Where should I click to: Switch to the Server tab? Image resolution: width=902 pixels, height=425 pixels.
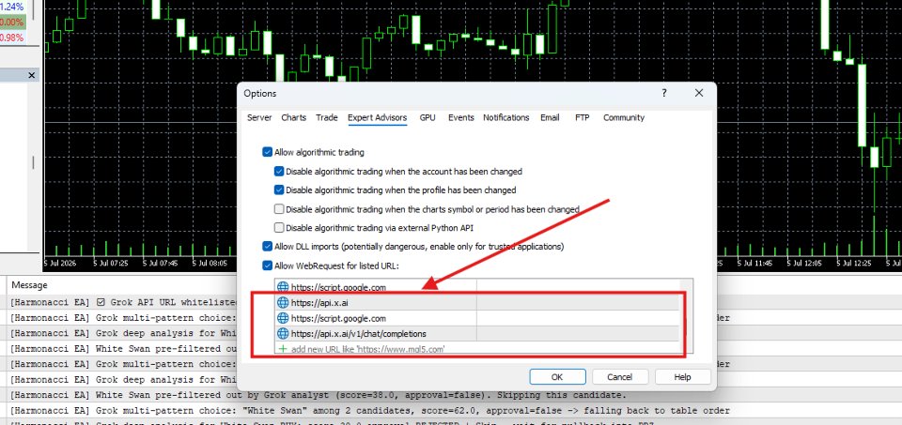point(259,117)
